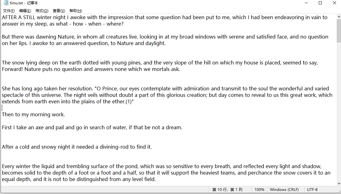Click the Notepad icon in title bar

point(6,3)
